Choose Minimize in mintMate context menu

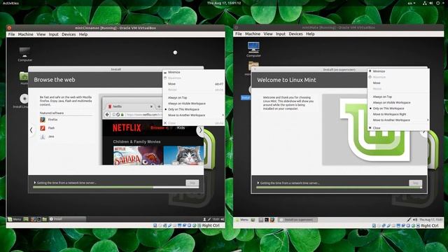click(x=398, y=71)
